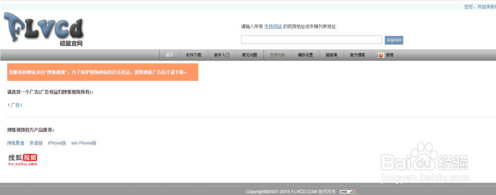Image resolution: width=496 pixels, height=195 pixels.
Task: Open the 首页 navigation tab
Action: [x=170, y=55]
